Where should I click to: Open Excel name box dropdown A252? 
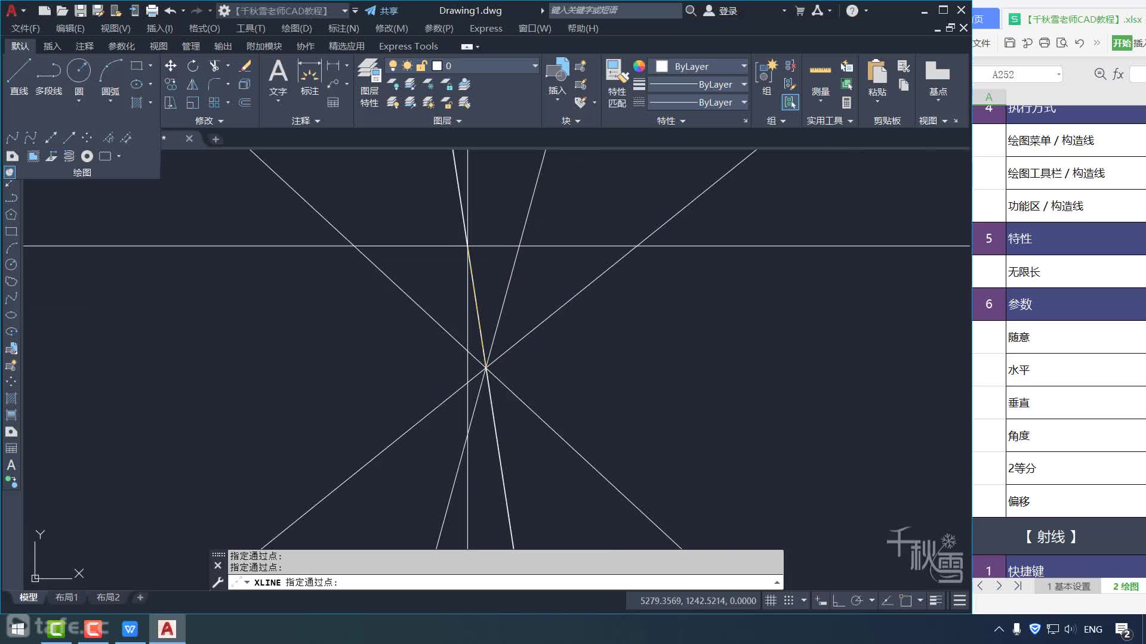coord(1059,75)
